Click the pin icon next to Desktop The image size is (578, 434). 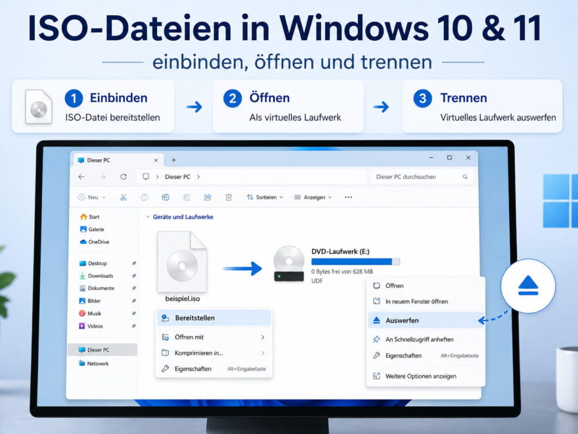click(x=134, y=263)
